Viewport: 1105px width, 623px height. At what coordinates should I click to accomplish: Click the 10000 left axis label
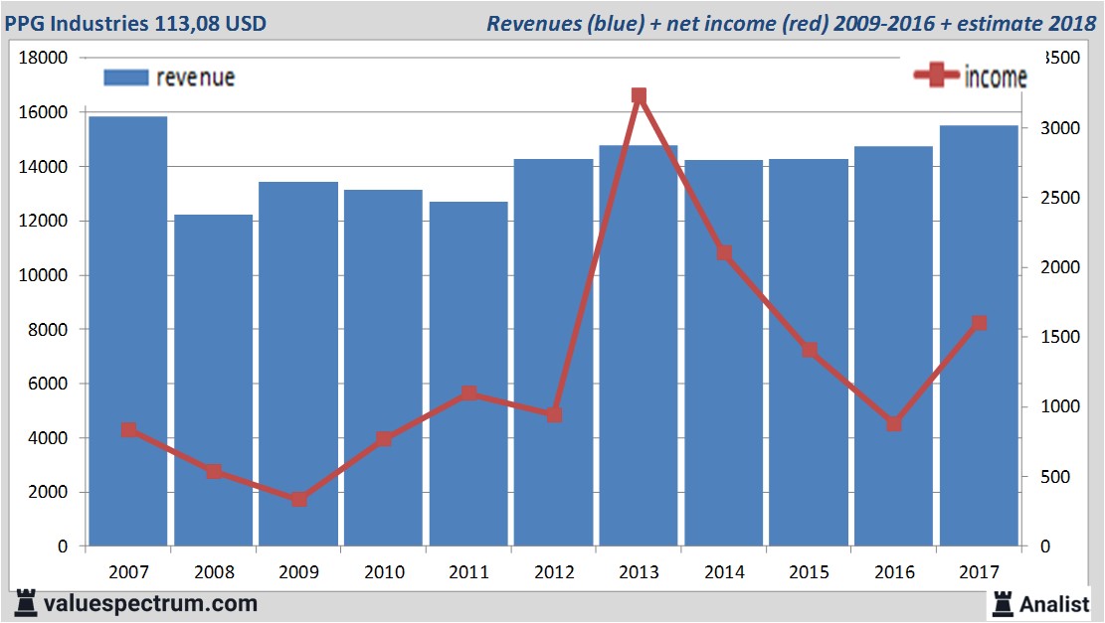pos(43,275)
